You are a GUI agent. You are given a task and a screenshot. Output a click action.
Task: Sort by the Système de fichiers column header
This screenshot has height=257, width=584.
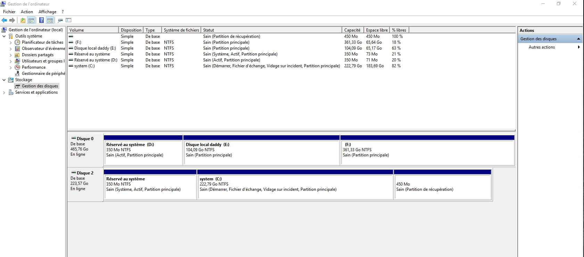(181, 30)
